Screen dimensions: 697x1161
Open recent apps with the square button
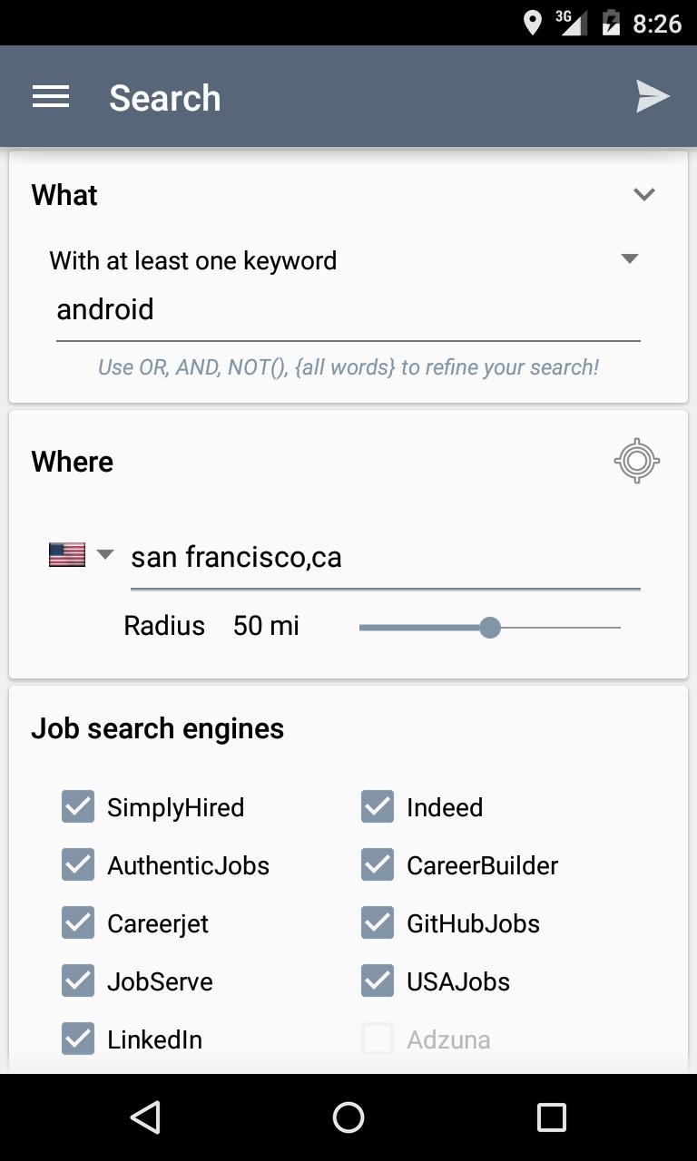[x=551, y=1117]
